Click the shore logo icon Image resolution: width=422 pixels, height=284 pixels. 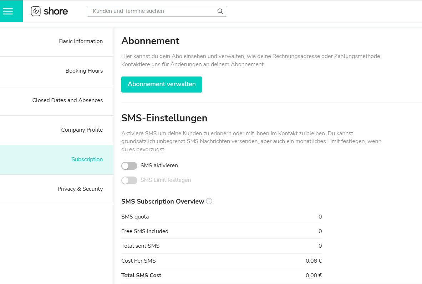tap(36, 11)
